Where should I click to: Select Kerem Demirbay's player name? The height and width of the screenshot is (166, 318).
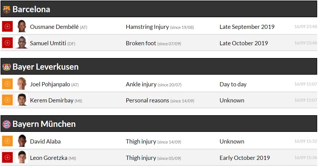52,100
